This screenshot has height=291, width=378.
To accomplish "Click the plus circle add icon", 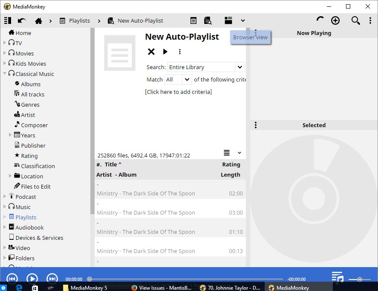I will coord(335,20).
